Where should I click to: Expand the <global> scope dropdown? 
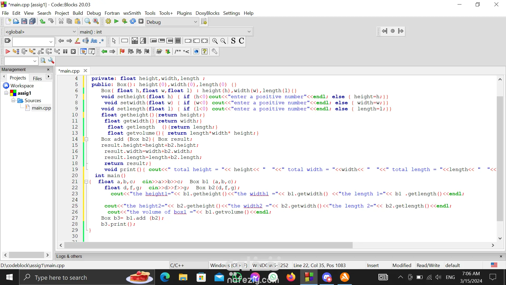point(74,32)
